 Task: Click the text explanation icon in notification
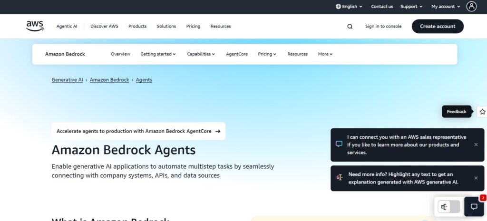[x=339, y=178]
